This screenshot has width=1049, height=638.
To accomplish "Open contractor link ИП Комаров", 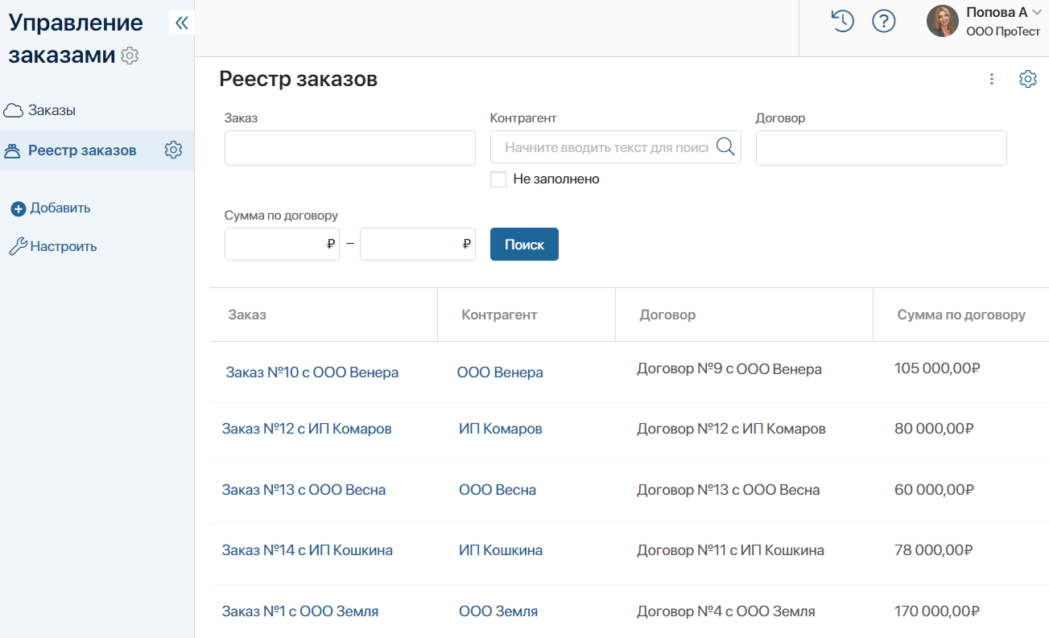I will point(501,429).
